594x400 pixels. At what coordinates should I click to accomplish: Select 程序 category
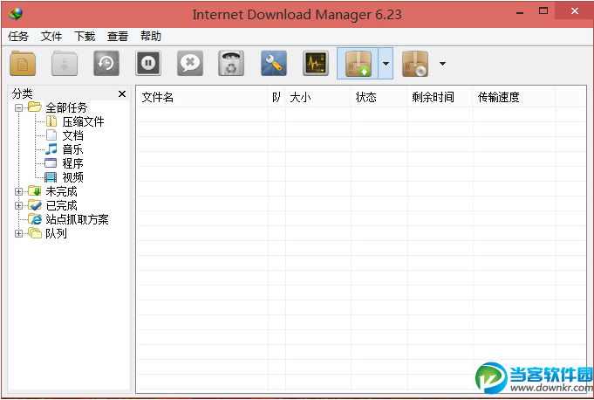[x=72, y=164]
